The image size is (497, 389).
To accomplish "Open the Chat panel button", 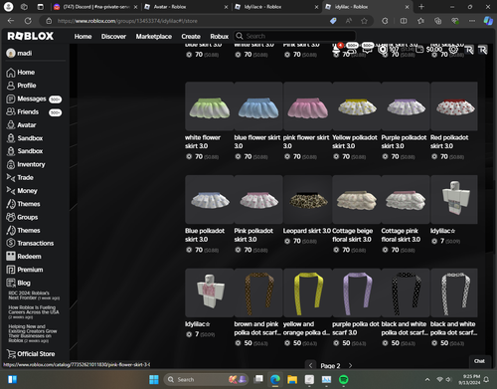I will point(479,361).
